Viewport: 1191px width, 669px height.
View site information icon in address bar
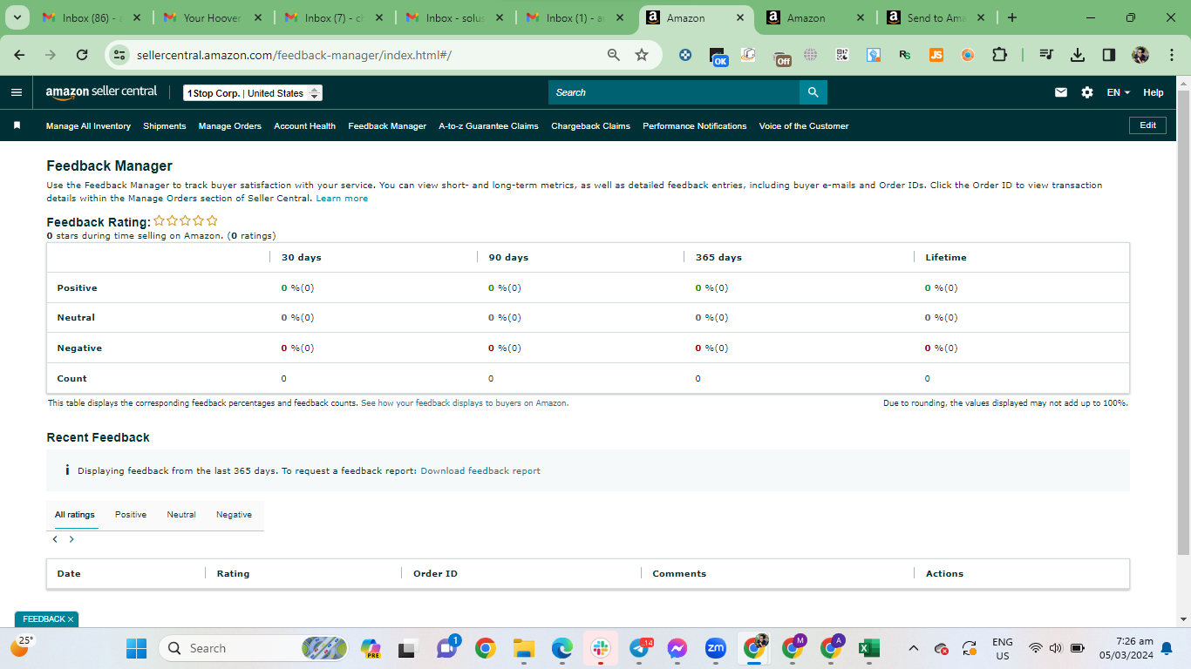(120, 55)
